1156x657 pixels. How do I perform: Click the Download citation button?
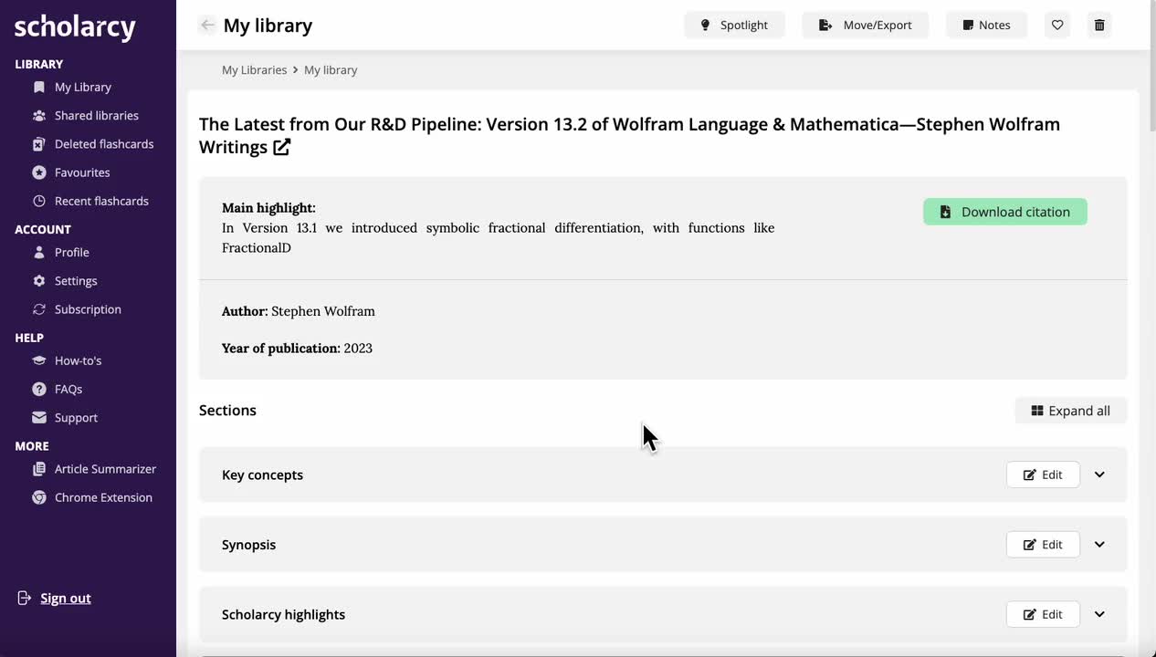[1004, 212]
